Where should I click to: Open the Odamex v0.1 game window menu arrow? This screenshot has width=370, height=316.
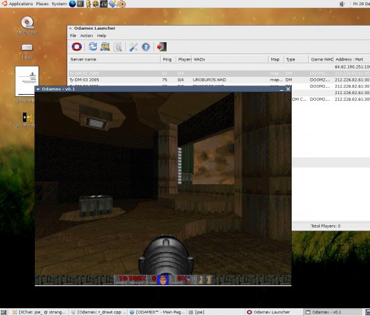(x=38, y=90)
